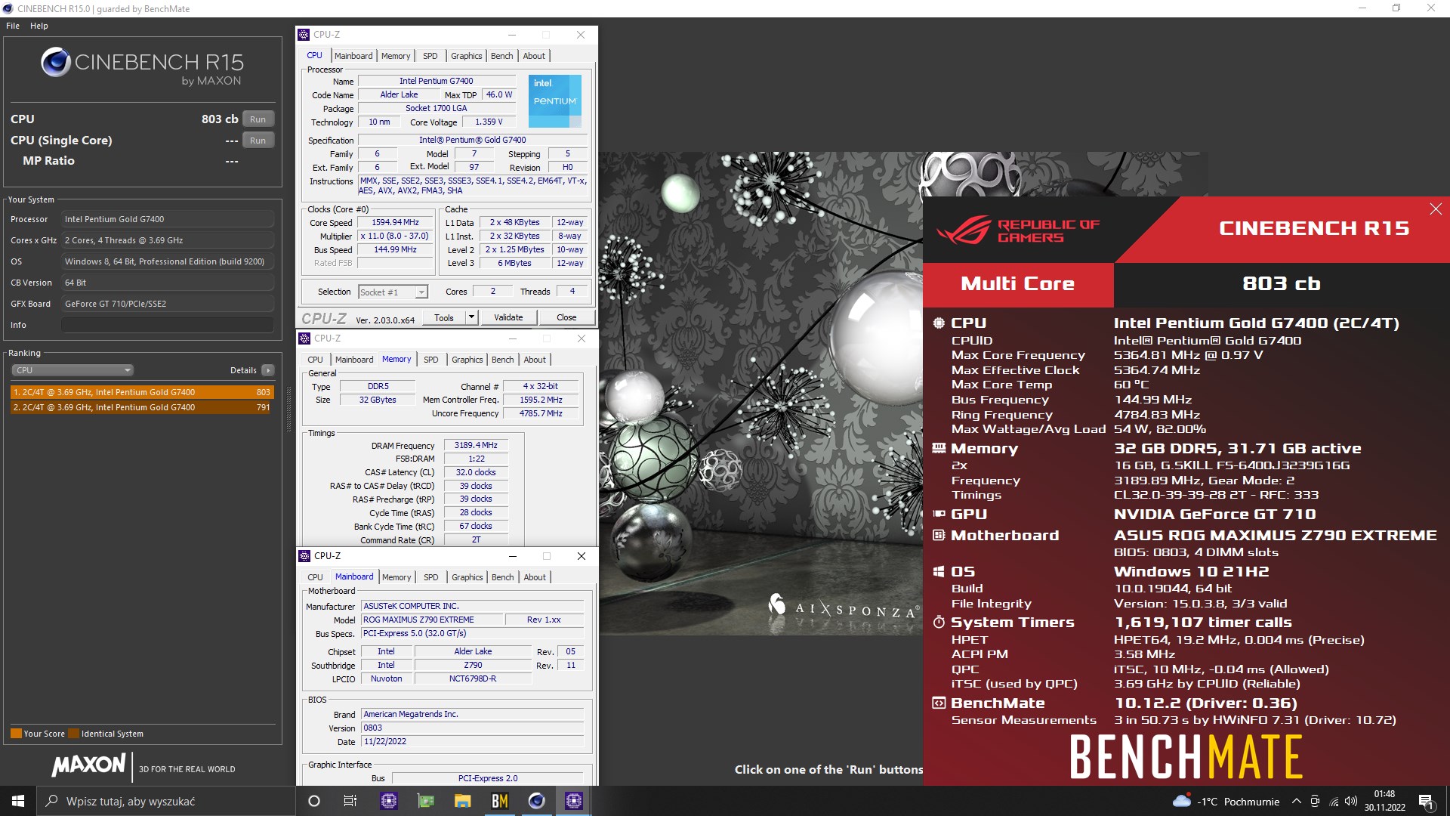Click the Core Voltage value 1.359 V
Viewport: 1450px width, 816px height.
tap(489, 122)
